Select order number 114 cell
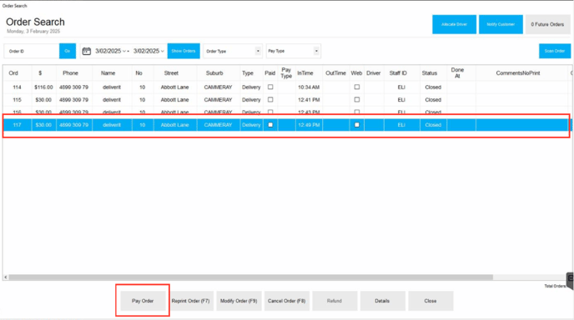The width and height of the screenshot is (574, 320). [x=17, y=87]
